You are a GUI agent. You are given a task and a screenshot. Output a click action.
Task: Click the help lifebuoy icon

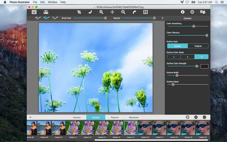click(x=192, y=12)
